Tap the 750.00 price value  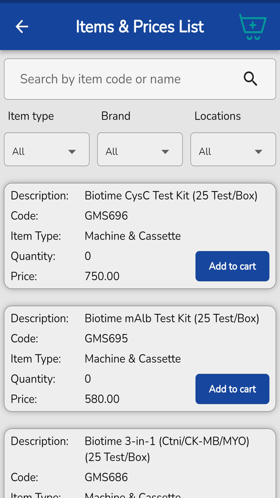[102, 276]
